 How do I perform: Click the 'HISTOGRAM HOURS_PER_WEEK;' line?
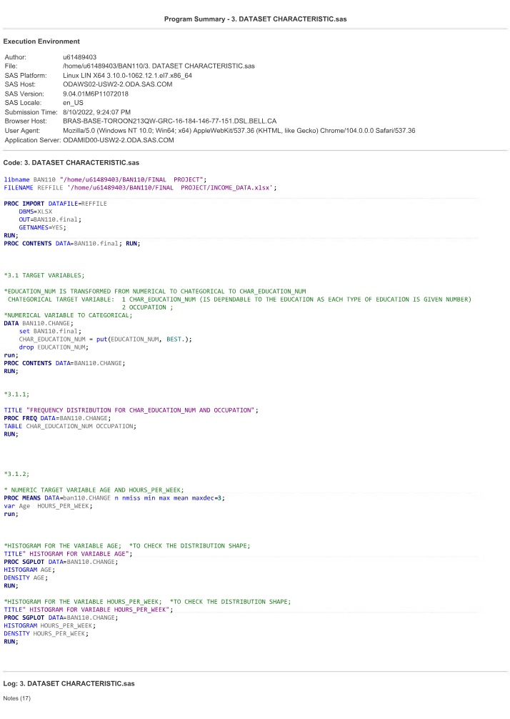tap(50, 625)
